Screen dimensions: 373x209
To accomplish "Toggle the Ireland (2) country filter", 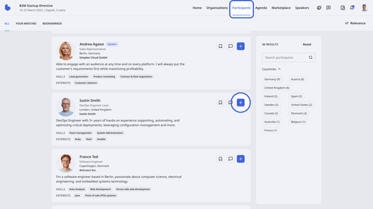I will (271, 96).
